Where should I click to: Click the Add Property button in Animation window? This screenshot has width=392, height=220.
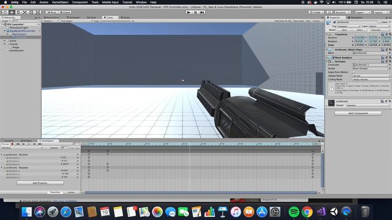click(40, 183)
